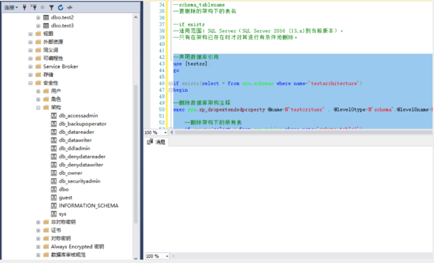Click the editor horizontal scrollbar
434x263 pixels.
[x=303, y=132]
